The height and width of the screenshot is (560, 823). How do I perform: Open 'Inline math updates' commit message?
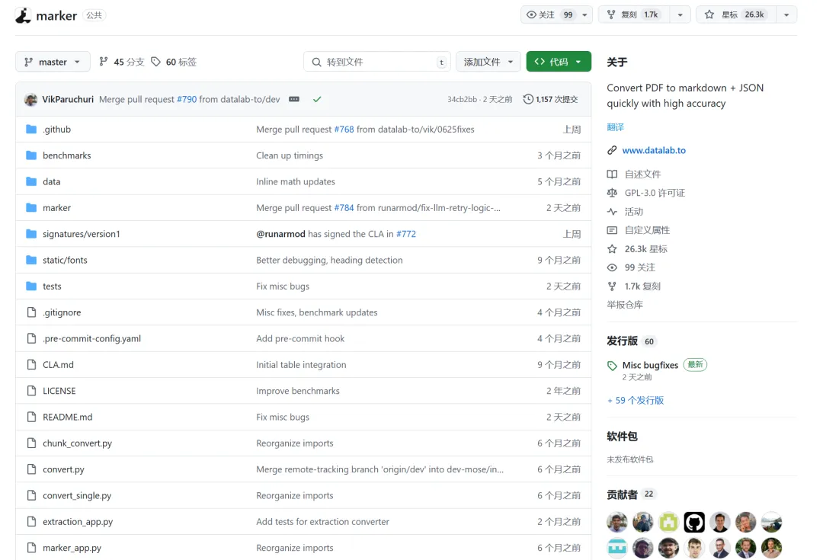pos(296,181)
